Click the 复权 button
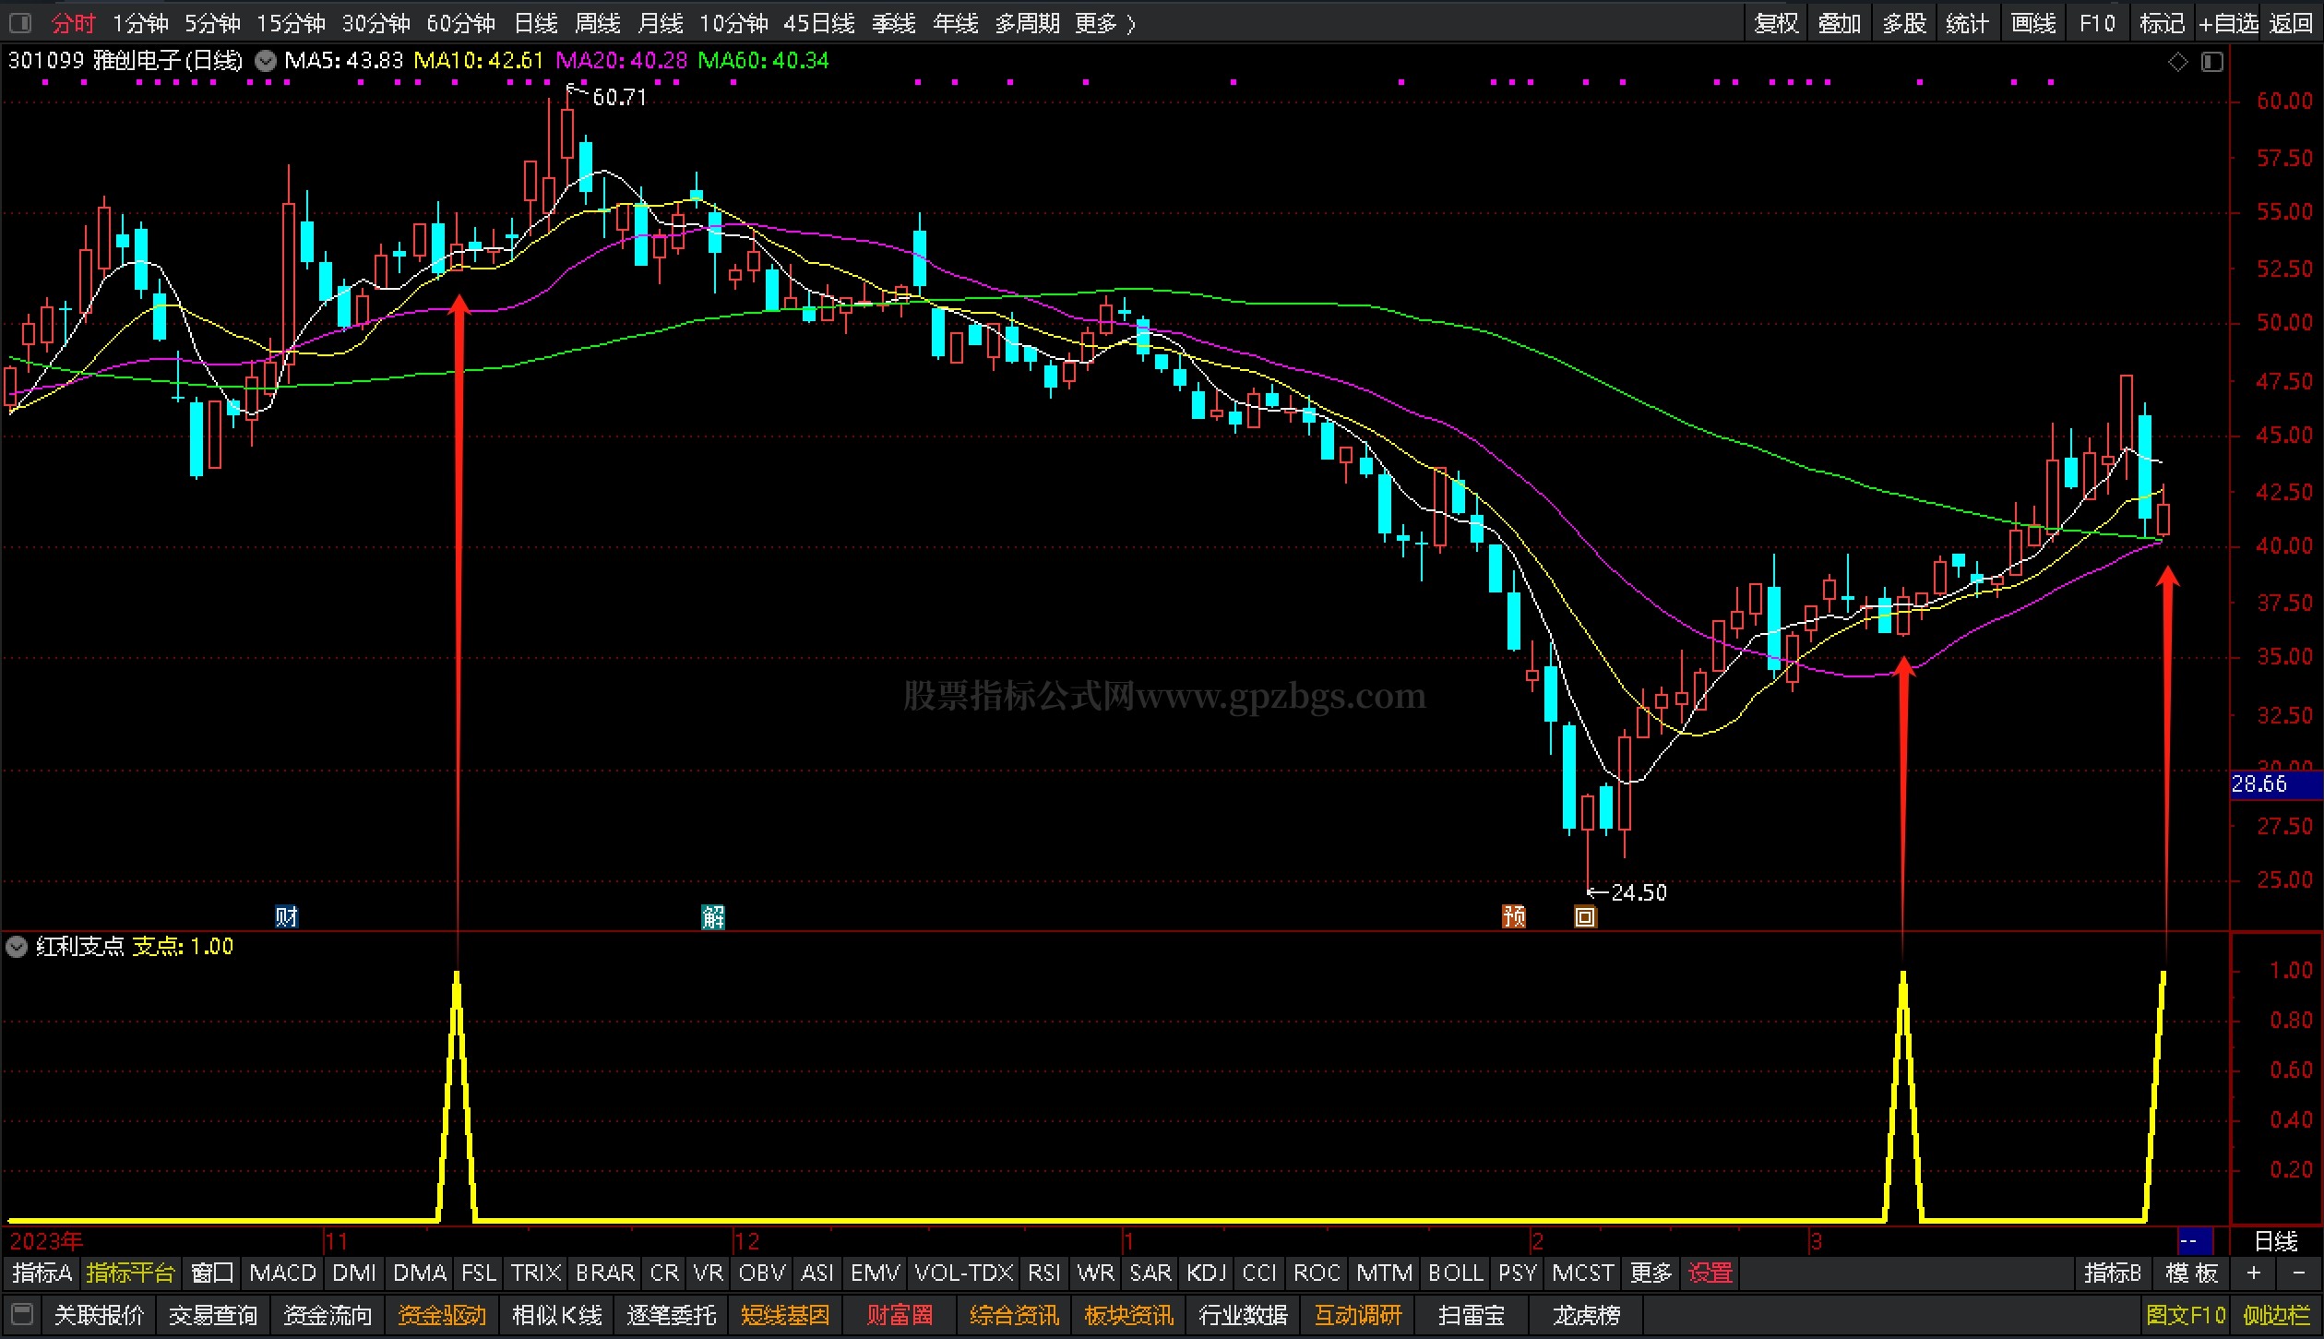The height and width of the screenshot is (1339, 2324). pyautogui.click(x=1777, y=23)
